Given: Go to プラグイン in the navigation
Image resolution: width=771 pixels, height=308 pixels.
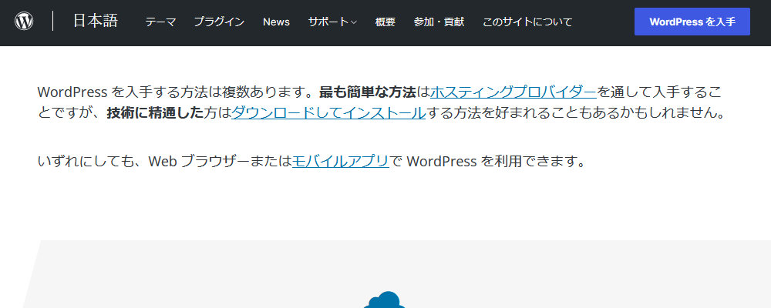Looking at the screenshot, I should (219, 22).
